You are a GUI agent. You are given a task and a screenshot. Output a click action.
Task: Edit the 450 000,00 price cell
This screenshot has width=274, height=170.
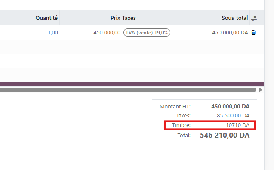(107, 33)
